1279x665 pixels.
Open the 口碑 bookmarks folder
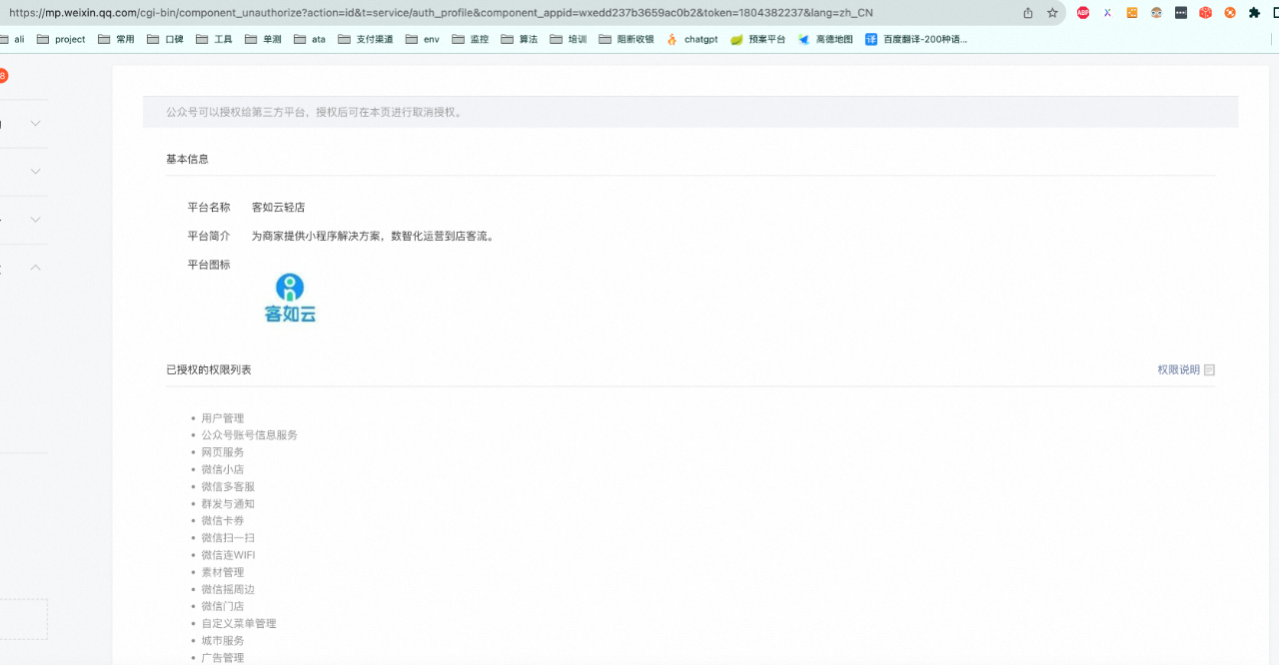165,40
